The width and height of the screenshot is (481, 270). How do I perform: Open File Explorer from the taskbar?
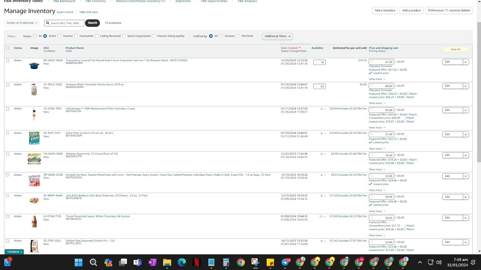(x=167, y=262)
